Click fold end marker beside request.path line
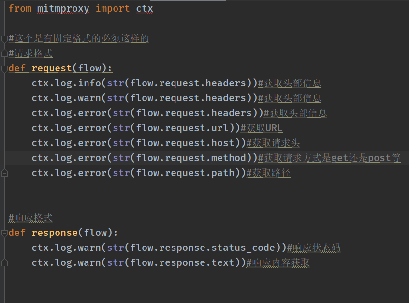 pos(4,173)
